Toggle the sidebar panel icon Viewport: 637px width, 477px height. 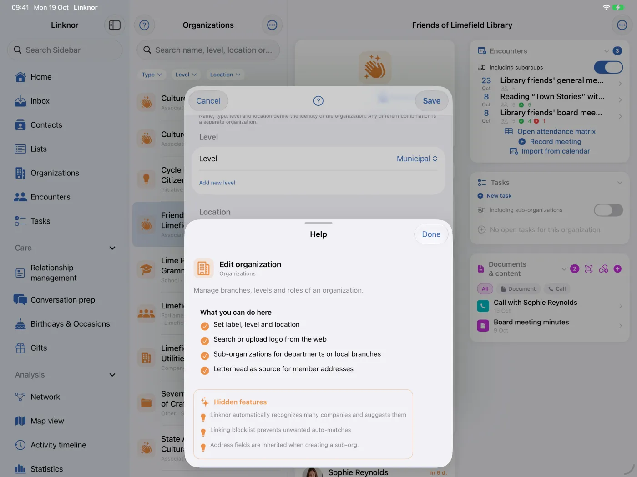(115, 25)
